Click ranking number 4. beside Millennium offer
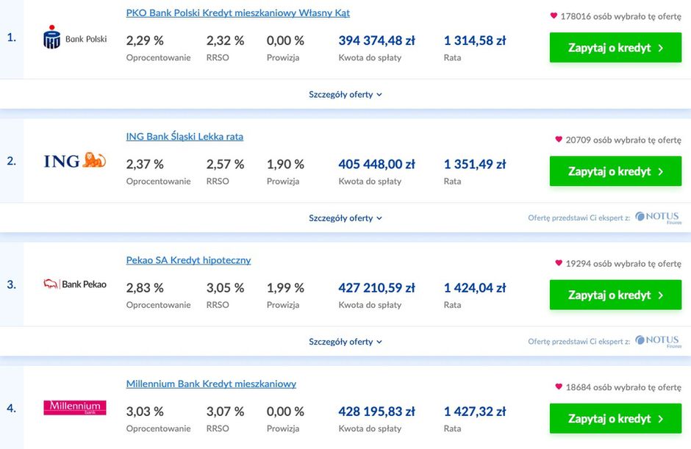Image resolution: width=691 pixels, height=449 pixels. click(12, 408)
